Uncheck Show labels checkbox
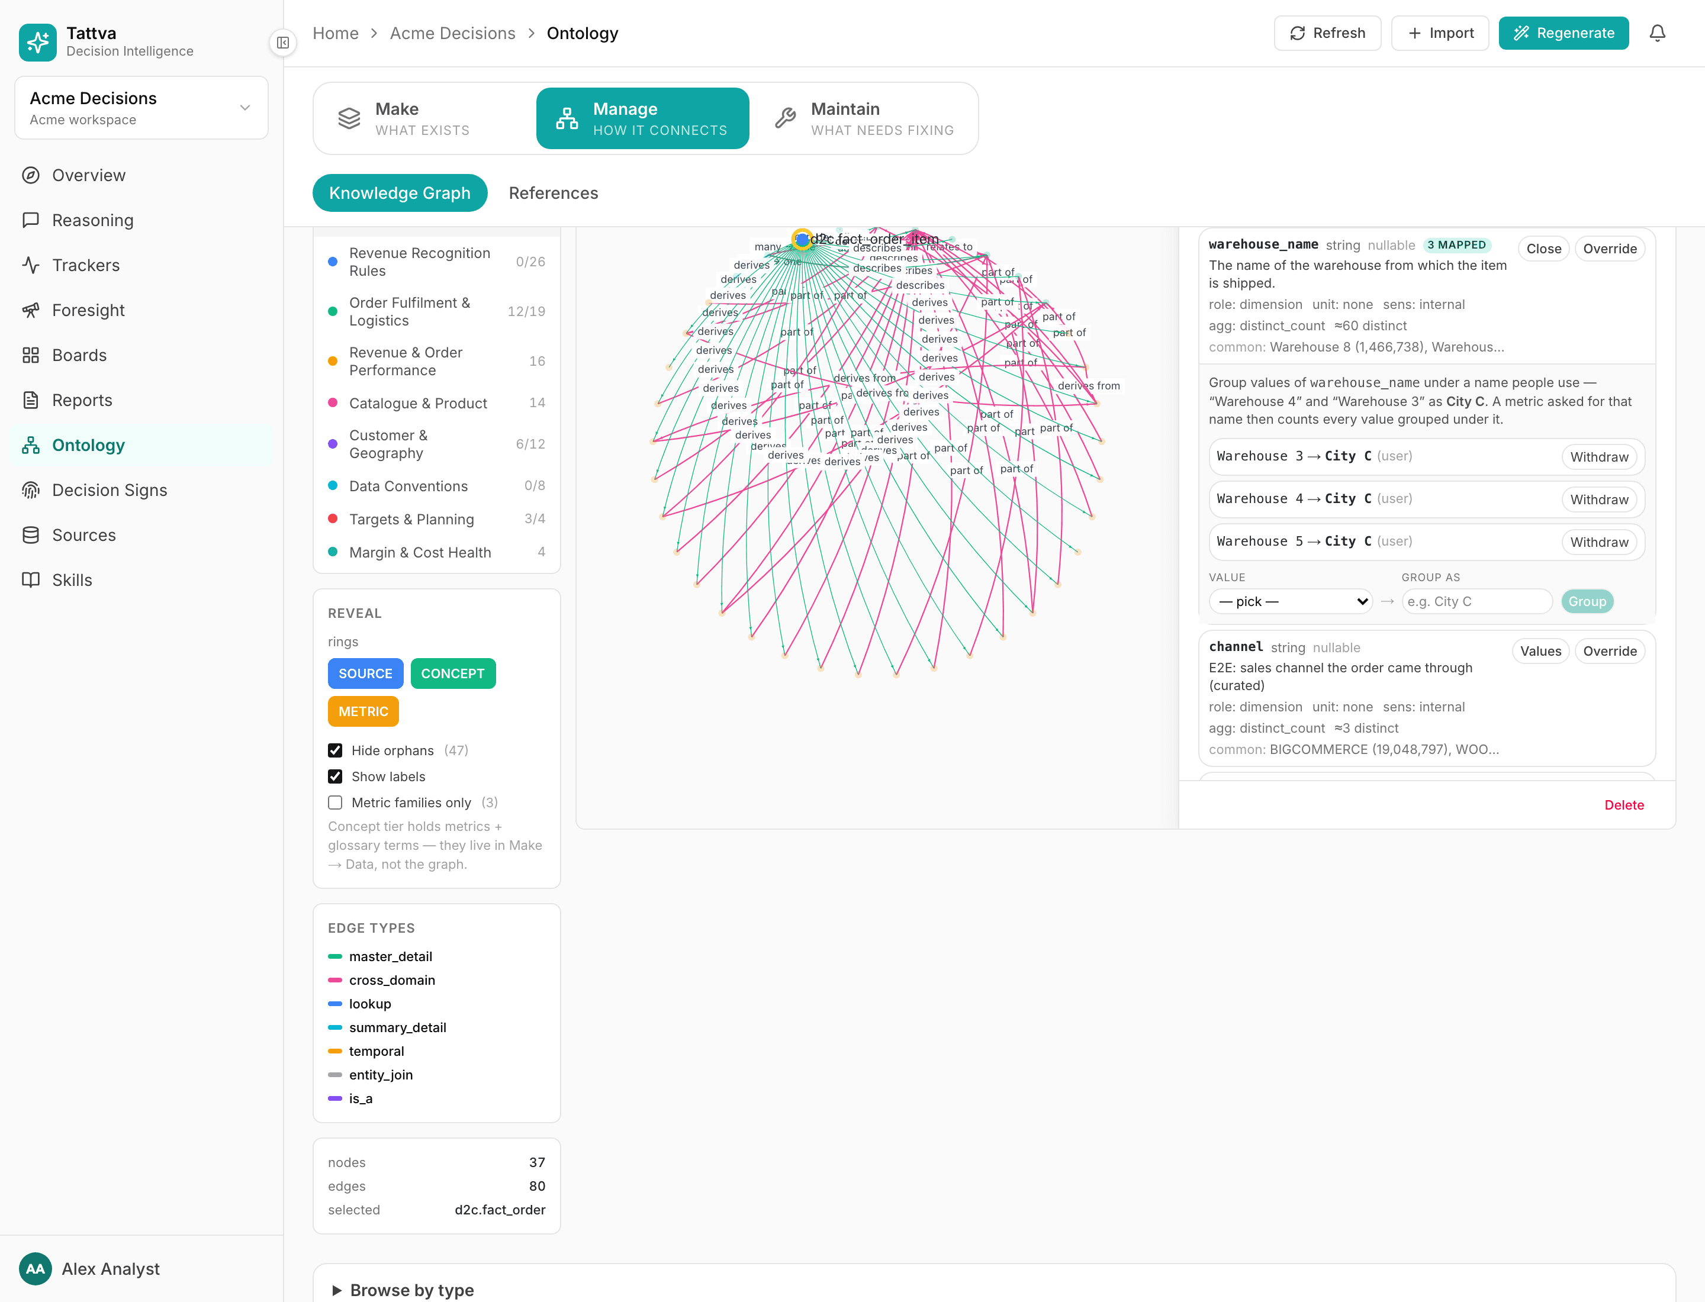Image resolution: width=1705 pixels, height=1302 pixels. tap(335, 776)
